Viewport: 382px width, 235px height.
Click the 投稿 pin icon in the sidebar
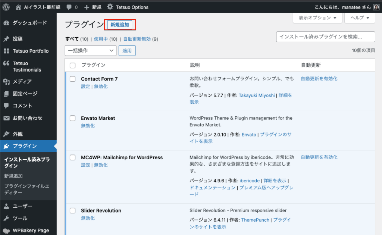(6, 39)
